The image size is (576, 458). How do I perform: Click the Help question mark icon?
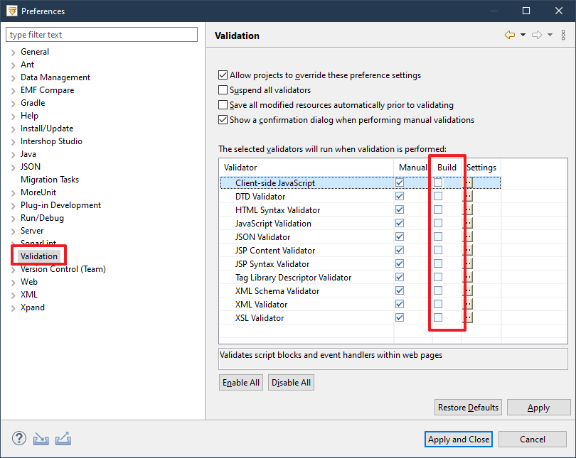[x=18, y=439]
